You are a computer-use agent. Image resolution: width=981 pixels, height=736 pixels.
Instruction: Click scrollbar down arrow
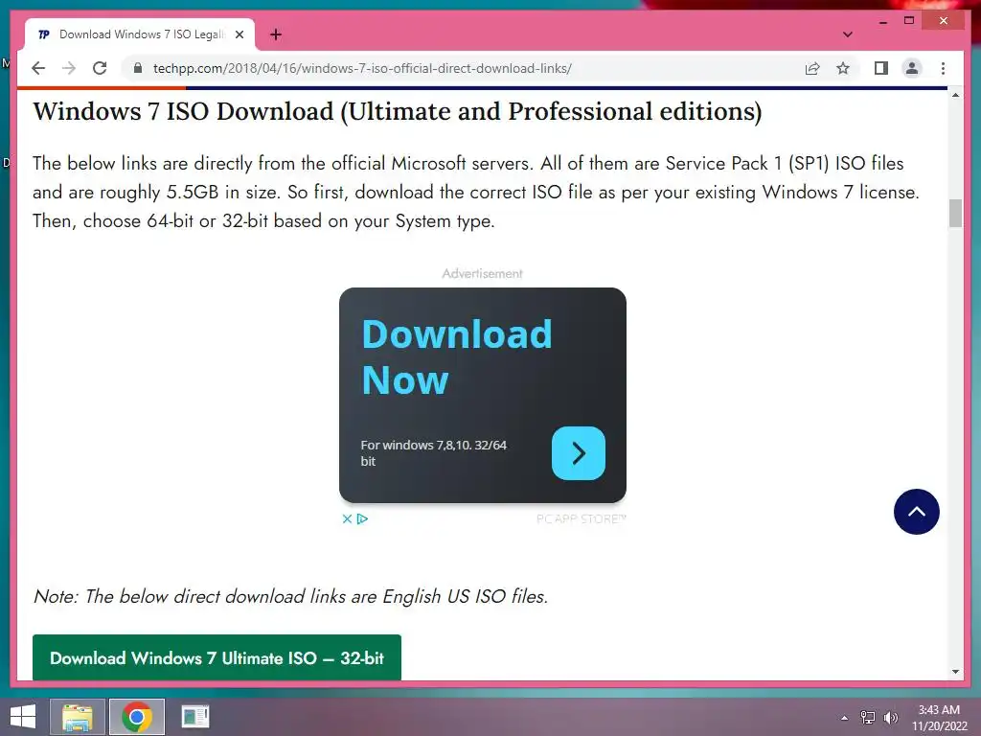click(955, 672)
